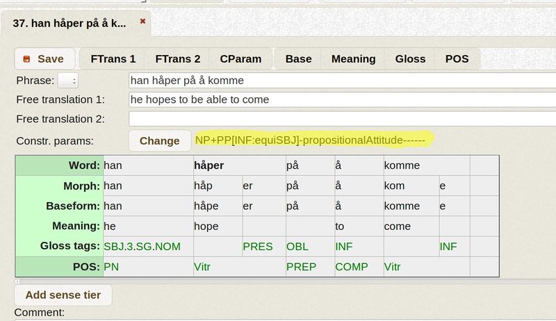This screenshot has width=556, height=321.
Task: Click the Save button with disk icon
Action: [43, 59]
